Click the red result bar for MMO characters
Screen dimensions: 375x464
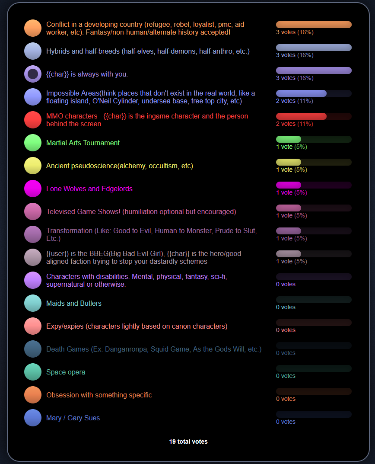[x=314, y=116]
